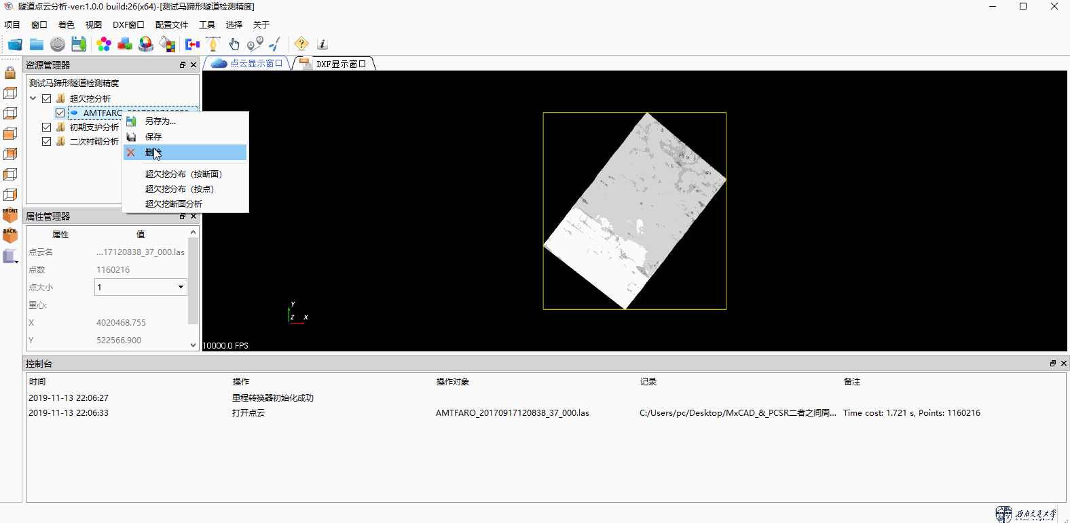Open the 配置文件 menu
The height and width of the screenshot is (523, 1070).
coord(171,24)
